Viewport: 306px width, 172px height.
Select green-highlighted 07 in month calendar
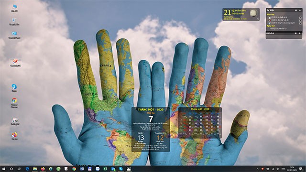click(x=196, y=120)
